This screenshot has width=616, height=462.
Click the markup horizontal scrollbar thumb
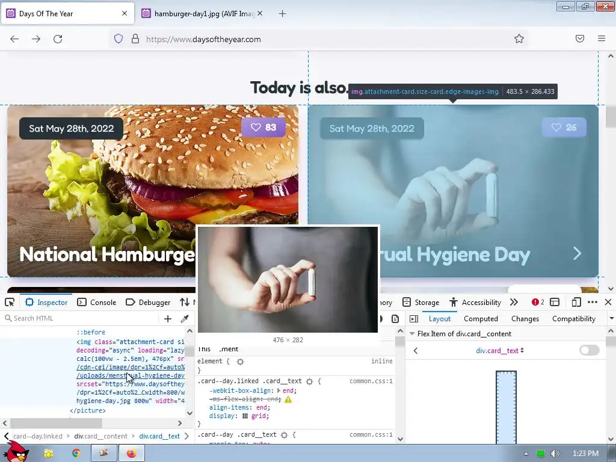coord(56,423)
